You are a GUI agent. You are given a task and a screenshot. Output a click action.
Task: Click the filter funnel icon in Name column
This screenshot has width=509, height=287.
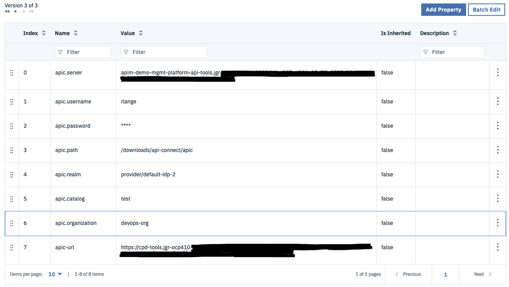coord(61,52)
